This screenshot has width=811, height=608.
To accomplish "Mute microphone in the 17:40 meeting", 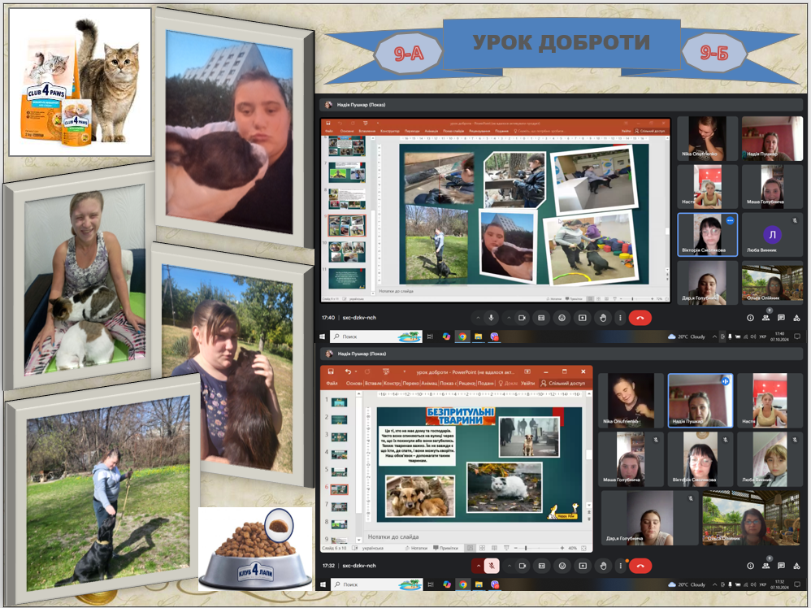I will (x=492, y=318).
